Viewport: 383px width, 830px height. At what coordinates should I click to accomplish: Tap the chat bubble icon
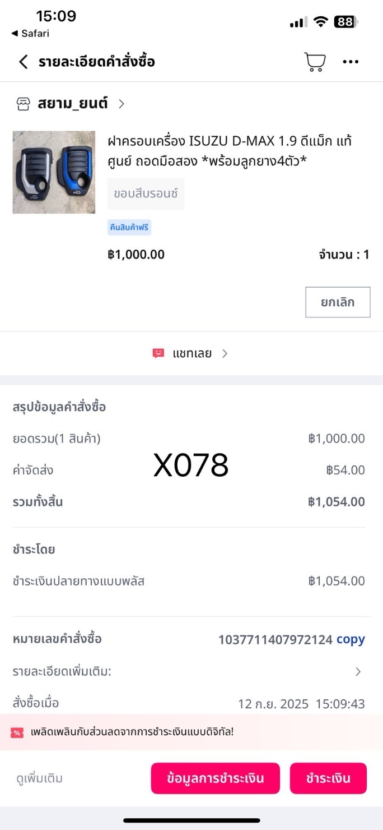click(158, 353)
